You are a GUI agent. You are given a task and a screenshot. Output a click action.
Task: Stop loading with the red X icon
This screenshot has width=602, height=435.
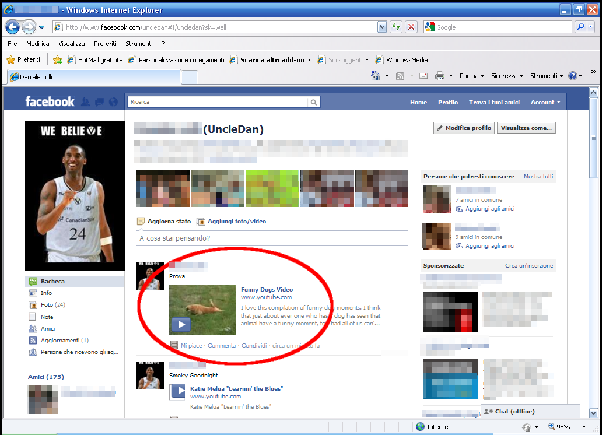411,27
